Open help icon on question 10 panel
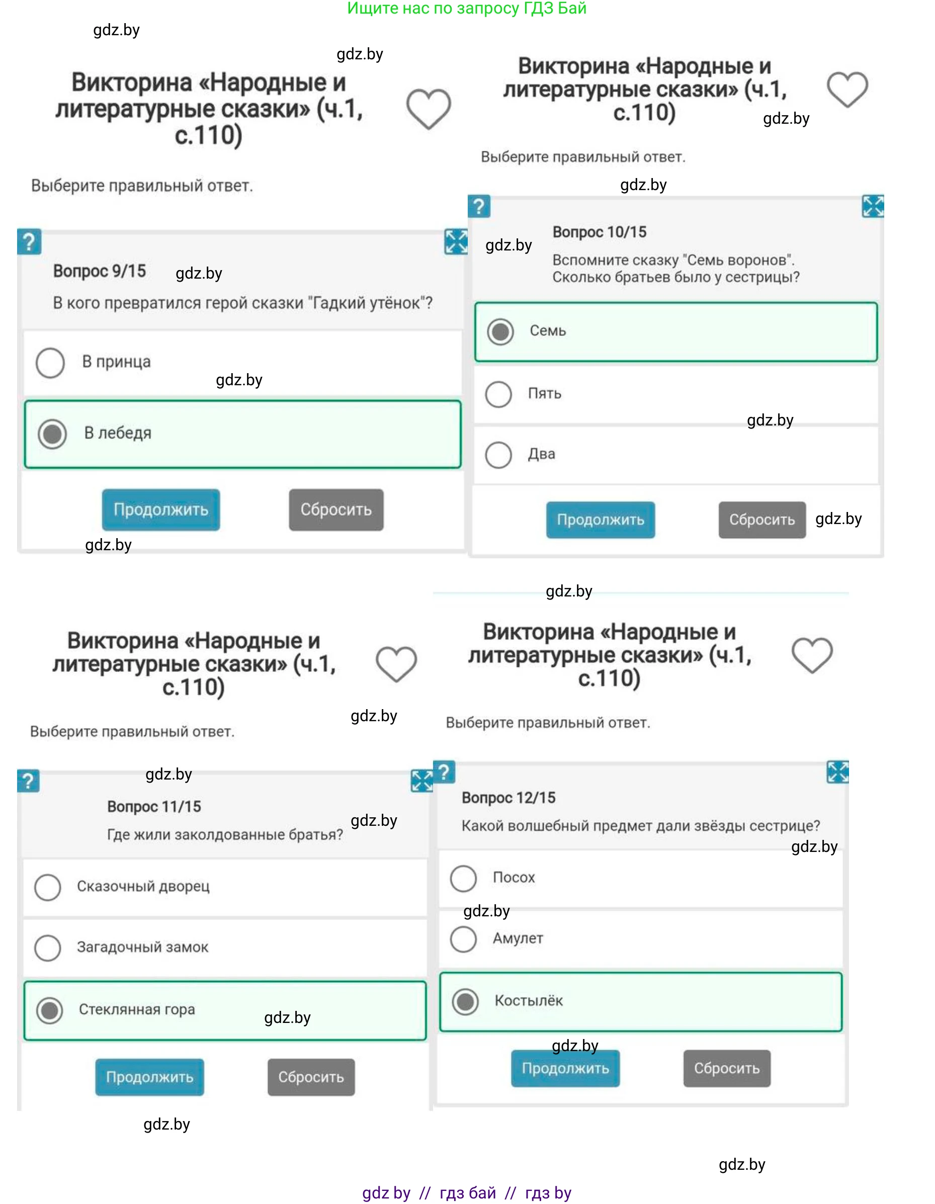Image resolution: width=935 pixels, height=1204 pixels. [478, 207]
